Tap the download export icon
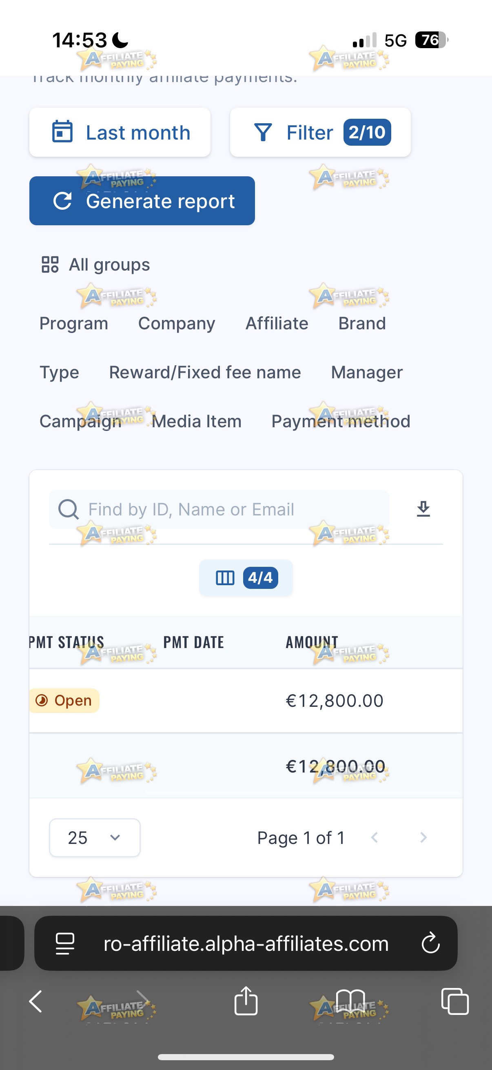This screenshot has width=492, height=1070. coord(423,509)
